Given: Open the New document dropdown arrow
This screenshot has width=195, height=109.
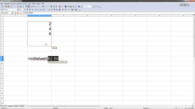Looking at the screenshot, I should pyautogui.click(x=4, y=6).
